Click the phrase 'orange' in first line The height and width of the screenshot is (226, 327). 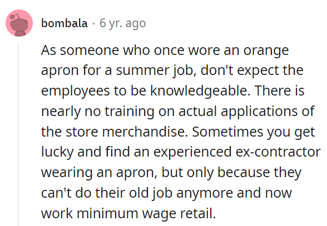click(x=266, y=51)
